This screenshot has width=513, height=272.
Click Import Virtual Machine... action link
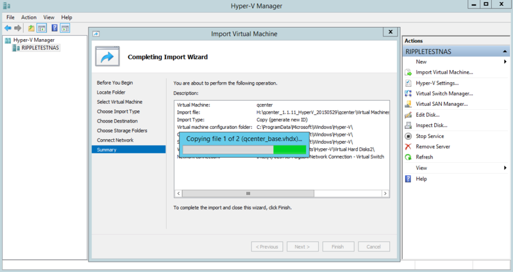pos(444,72)
